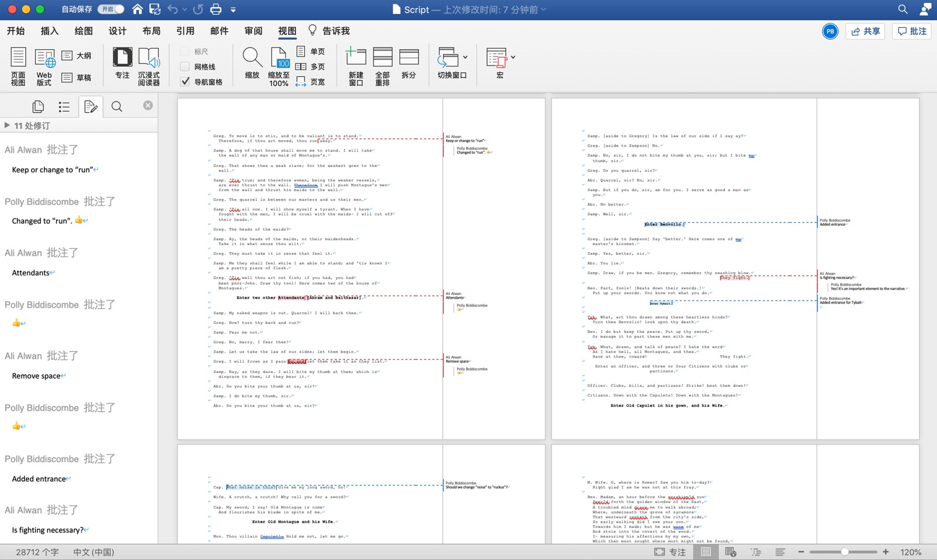Show headings list in navigation sidebar
937x560 pixels.
pos(64,107)
